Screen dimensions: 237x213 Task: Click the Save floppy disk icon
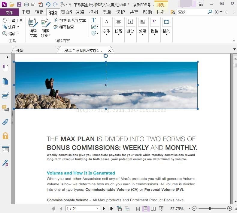coord(19,5)
